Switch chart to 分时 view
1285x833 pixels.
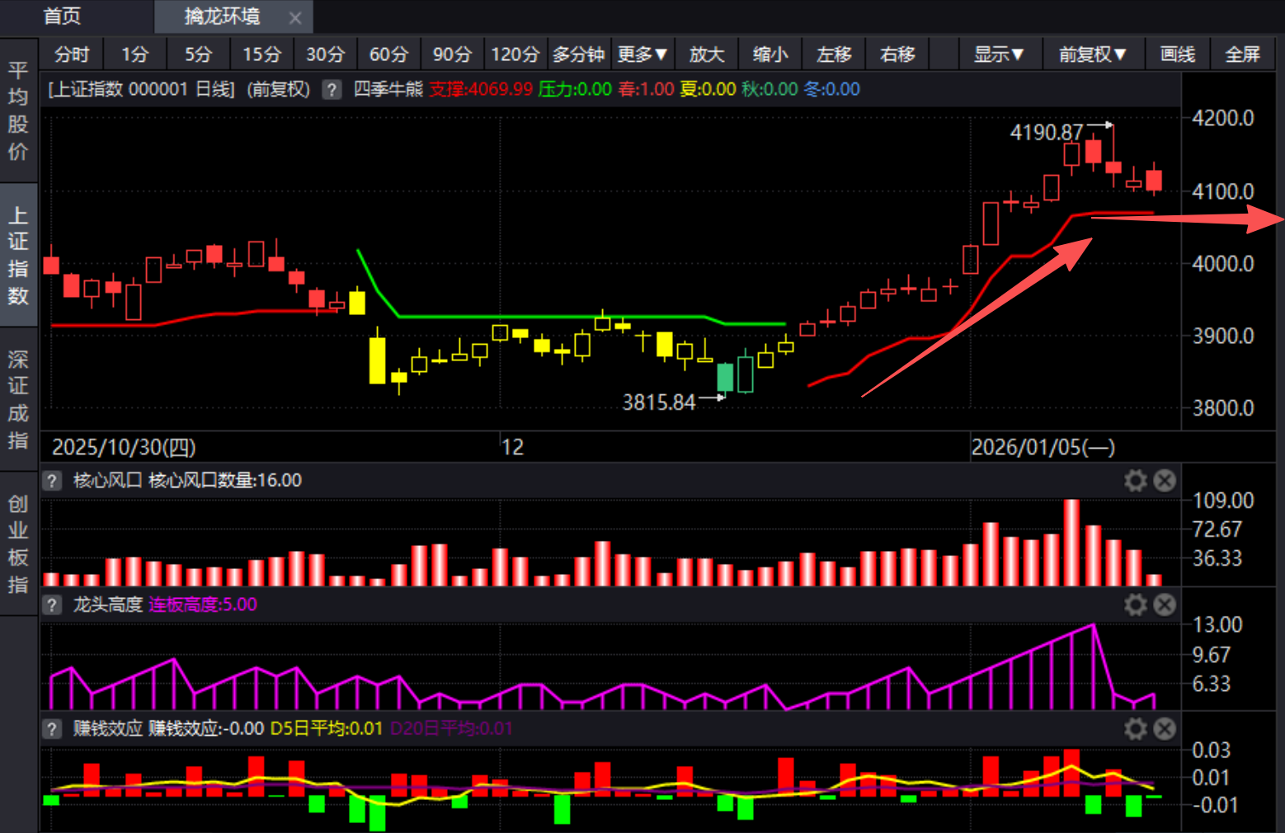(x=72, y=54)
